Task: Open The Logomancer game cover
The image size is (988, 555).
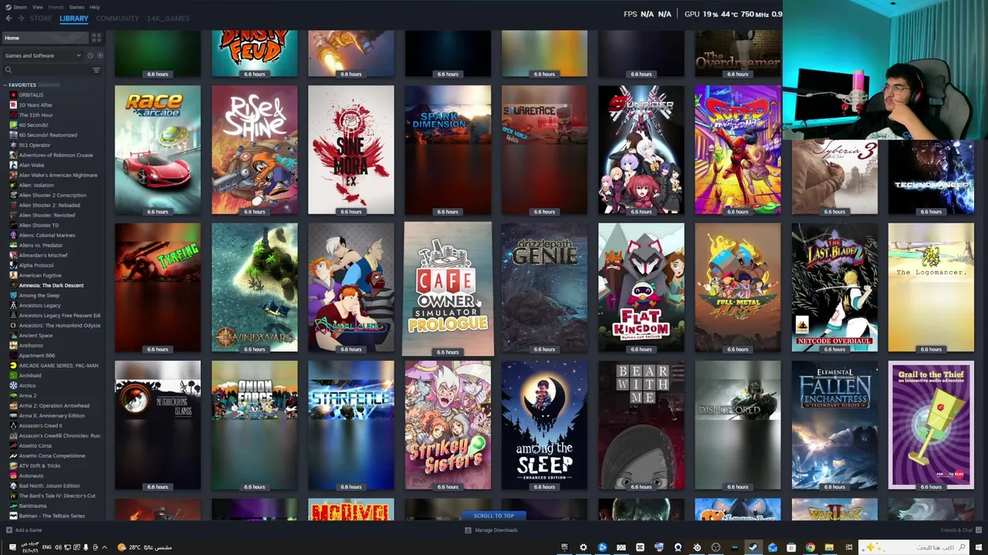Action: (x=931, y=288)
